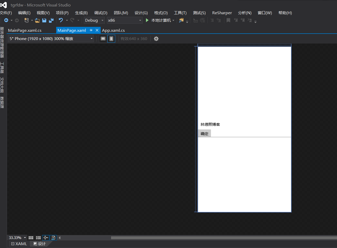This screenshot has height=248, width=337.
Task: Switch designer to landscape orientation
Action: [x=103, y=39]
